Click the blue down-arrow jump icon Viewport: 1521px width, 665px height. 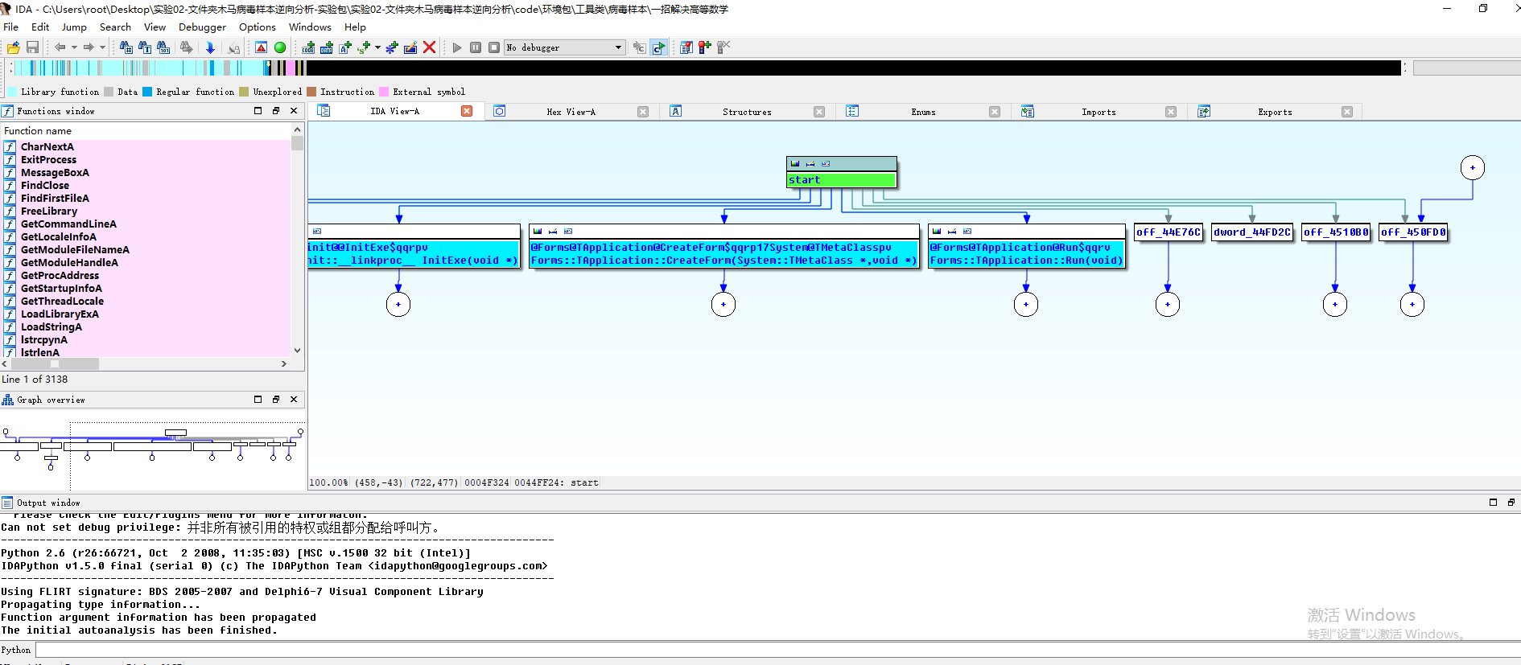pos(210,47)
